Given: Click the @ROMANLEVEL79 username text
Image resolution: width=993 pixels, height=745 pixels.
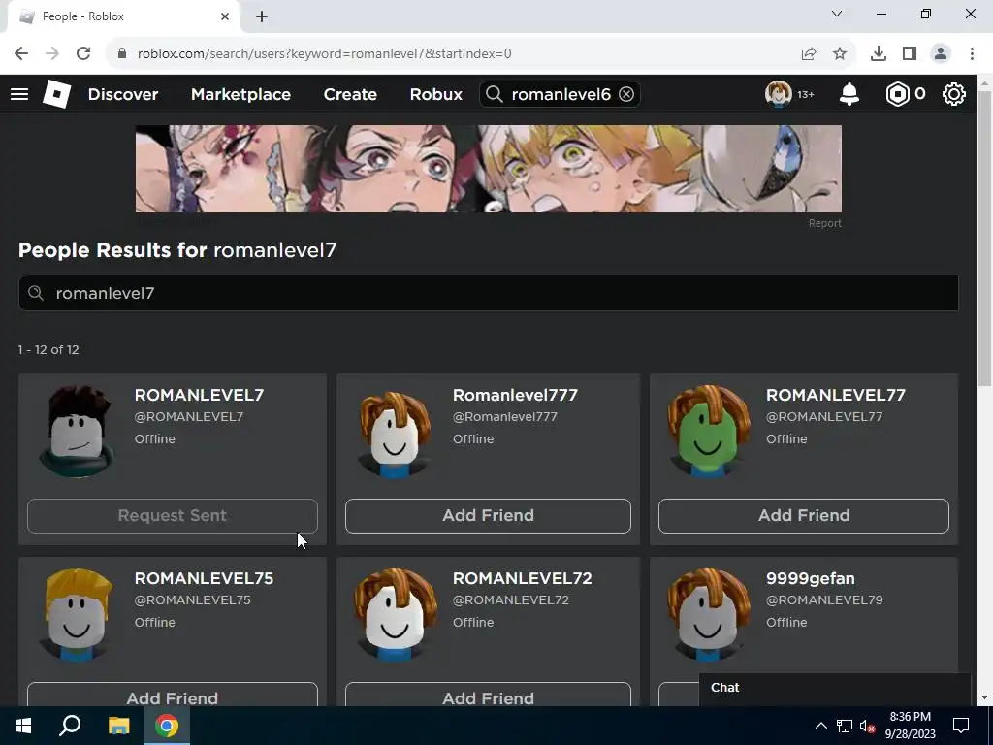Looking at the screenshot, I should coord(824,599).
